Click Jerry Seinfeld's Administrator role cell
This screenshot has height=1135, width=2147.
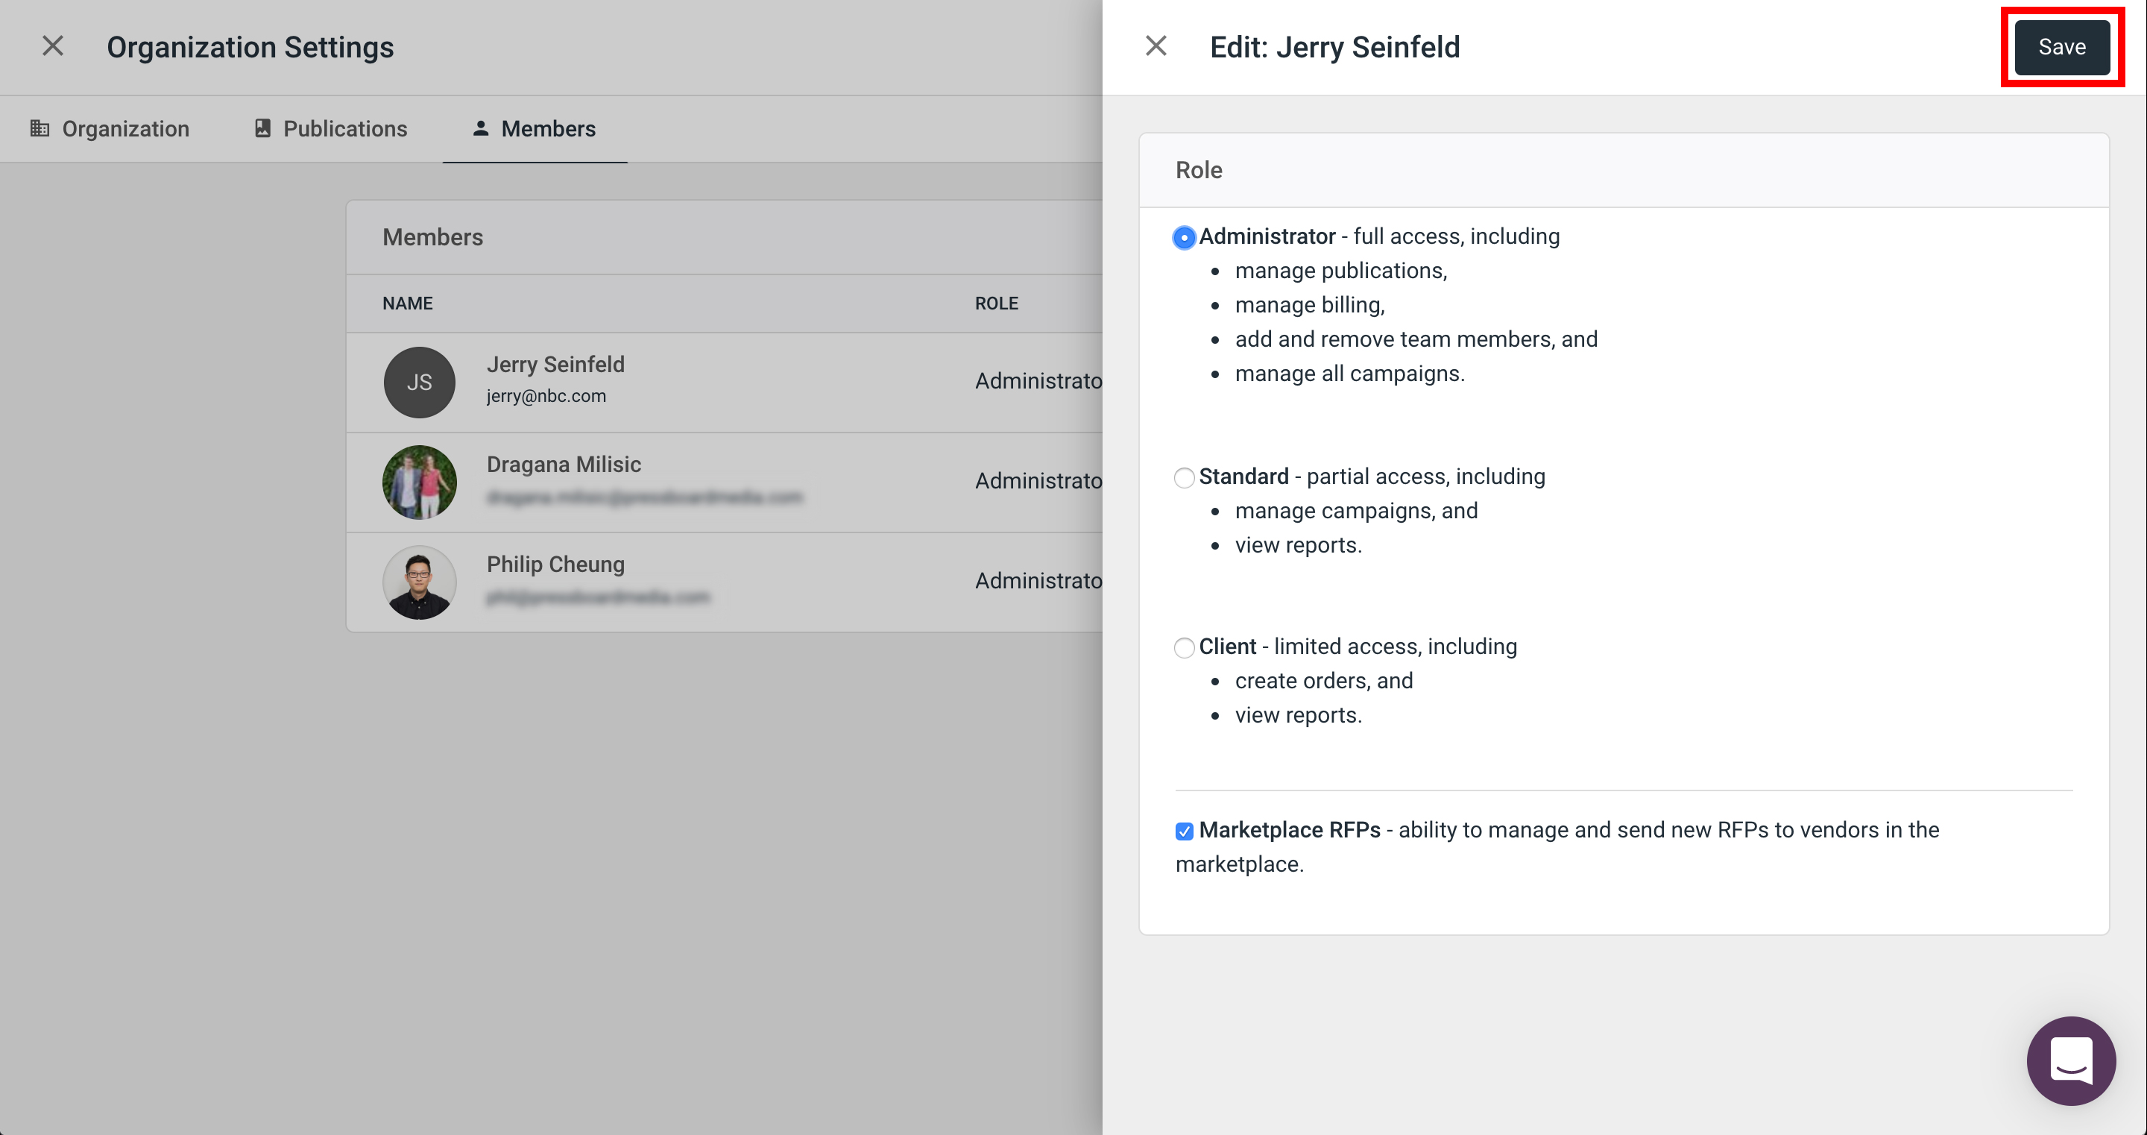(x=1038, y=381)
